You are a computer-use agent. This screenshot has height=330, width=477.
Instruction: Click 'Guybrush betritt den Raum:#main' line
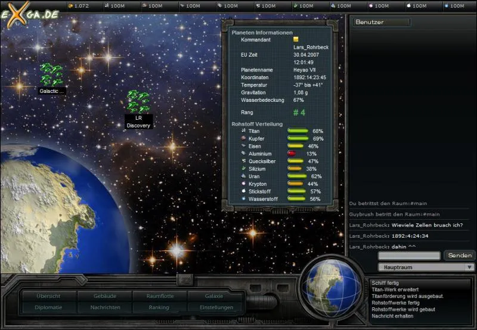[x=394, y=214]
